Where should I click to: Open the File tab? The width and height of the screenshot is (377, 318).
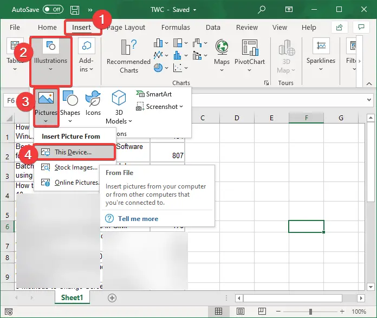point(15,28)
